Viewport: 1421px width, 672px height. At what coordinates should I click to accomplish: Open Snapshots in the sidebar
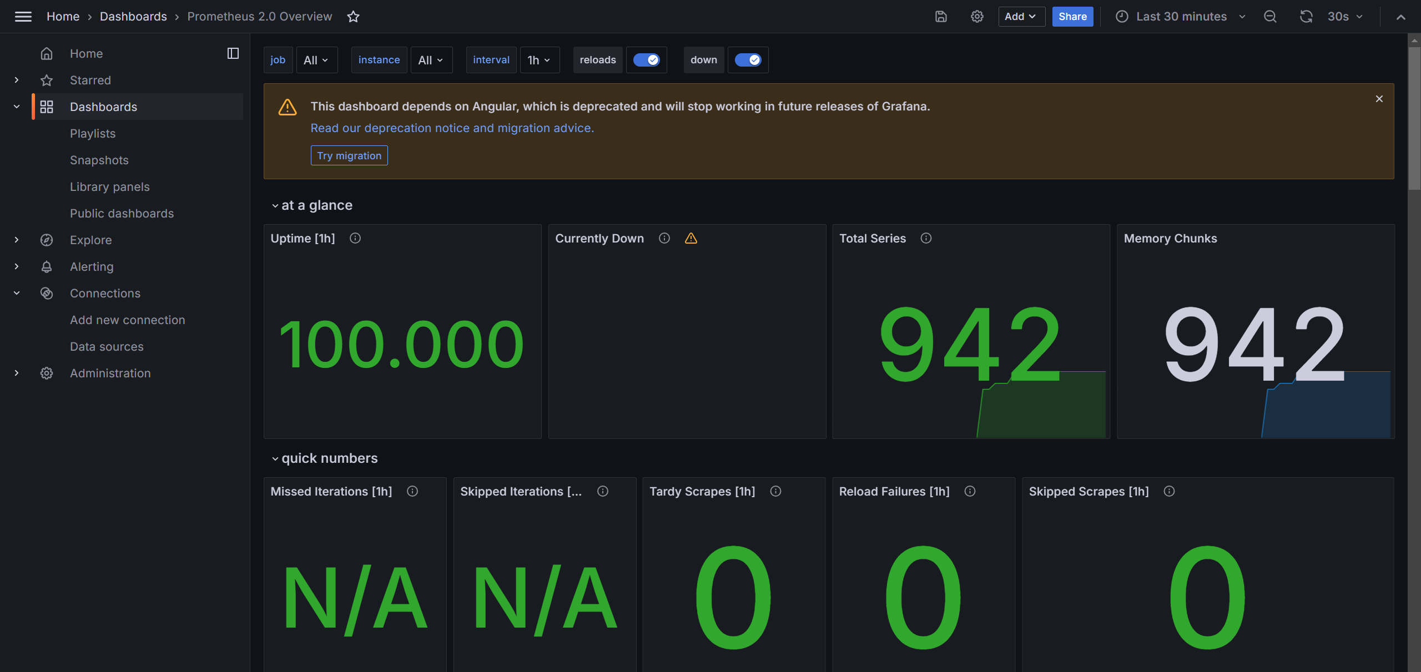(x=99, y=160)
